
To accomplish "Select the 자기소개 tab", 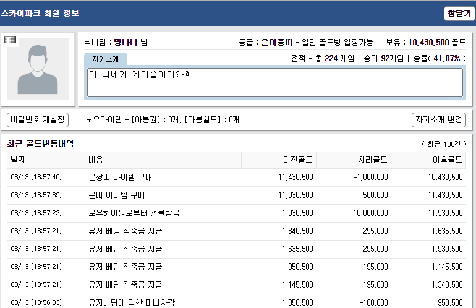I will [105, 59].
